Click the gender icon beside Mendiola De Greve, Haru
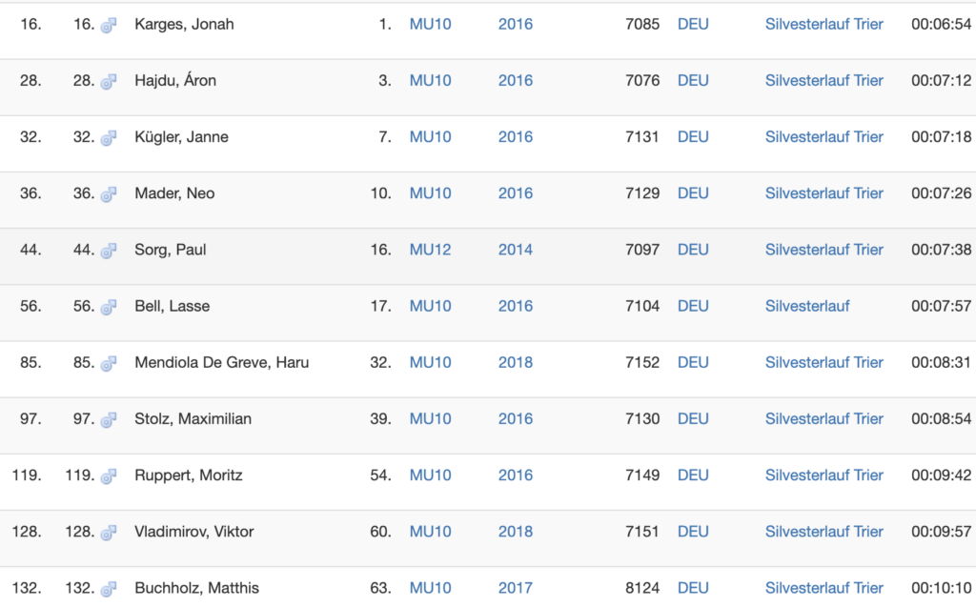The width and height of the screenshot is (976, 607). pos(109,364)
